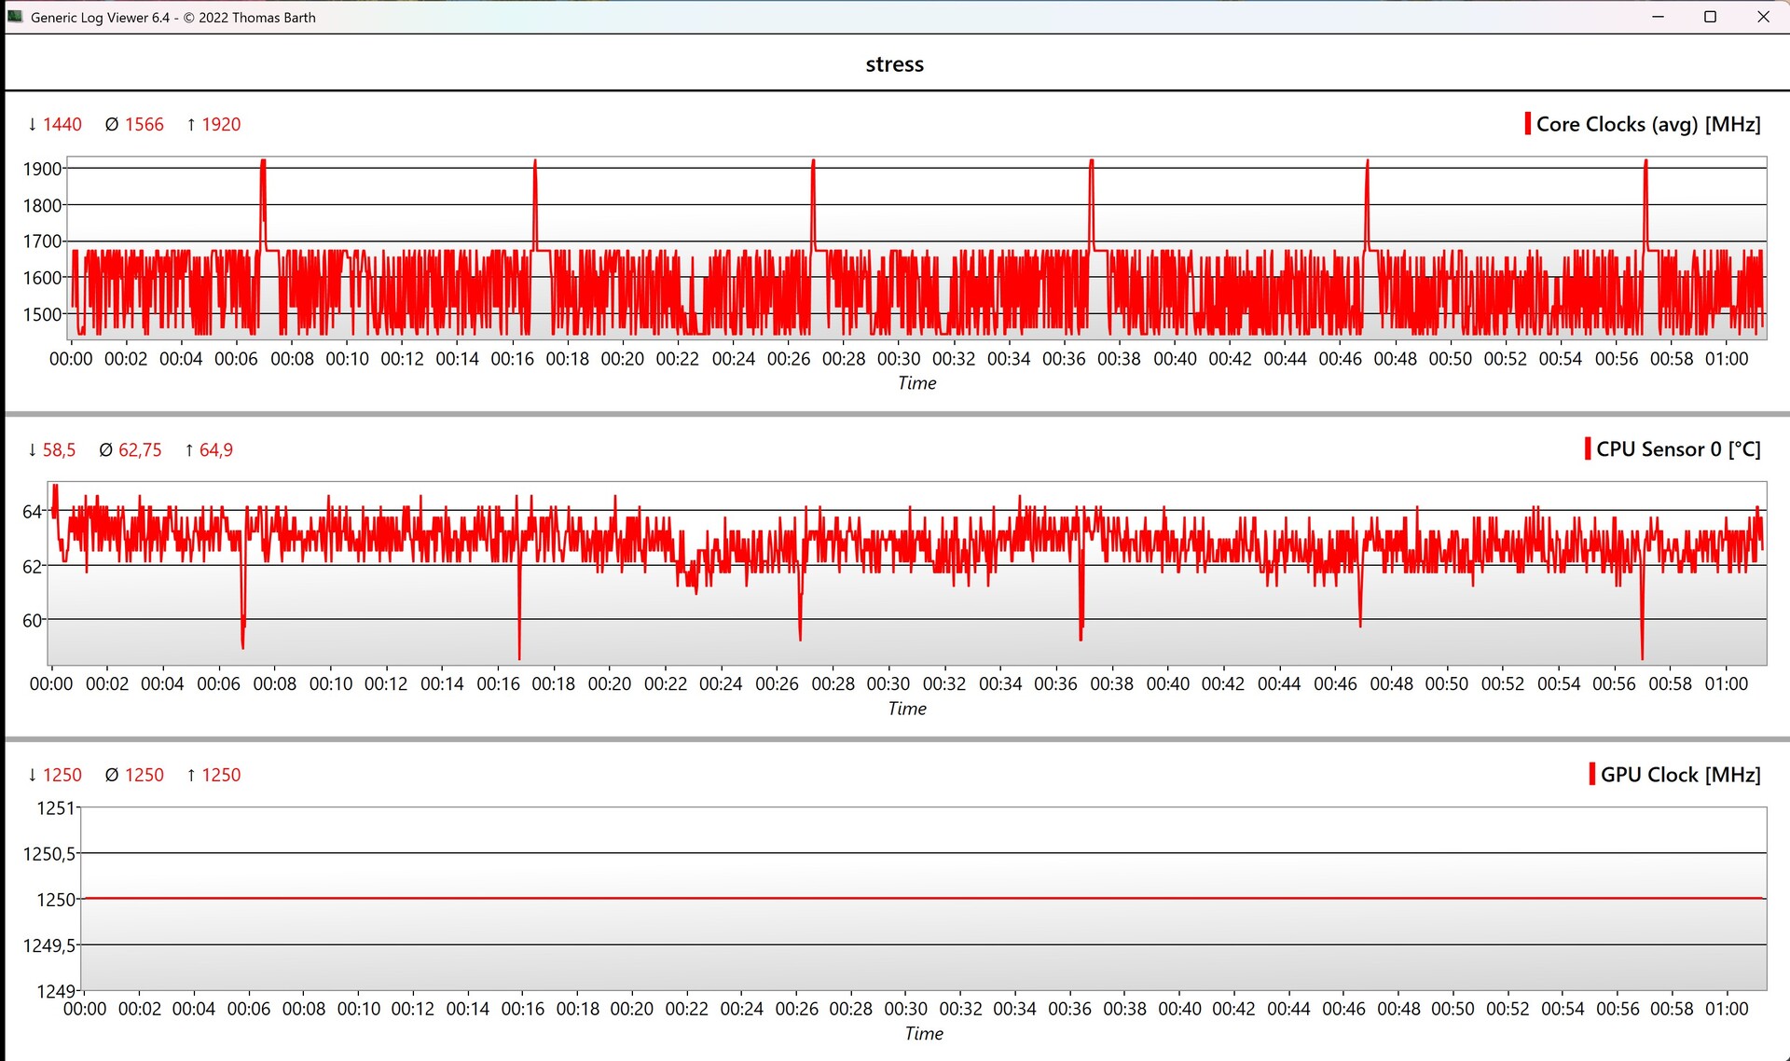
Task: Click the Core Clocks minimum value 1440
Action: pos(62,124)
